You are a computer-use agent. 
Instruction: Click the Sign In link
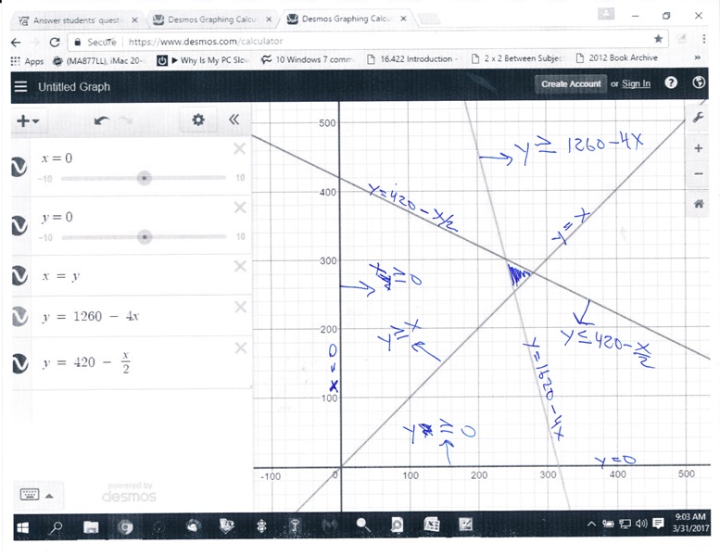636,83
